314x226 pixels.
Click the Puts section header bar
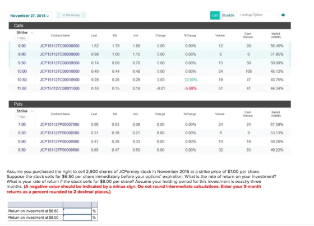[x=150, y=104]
